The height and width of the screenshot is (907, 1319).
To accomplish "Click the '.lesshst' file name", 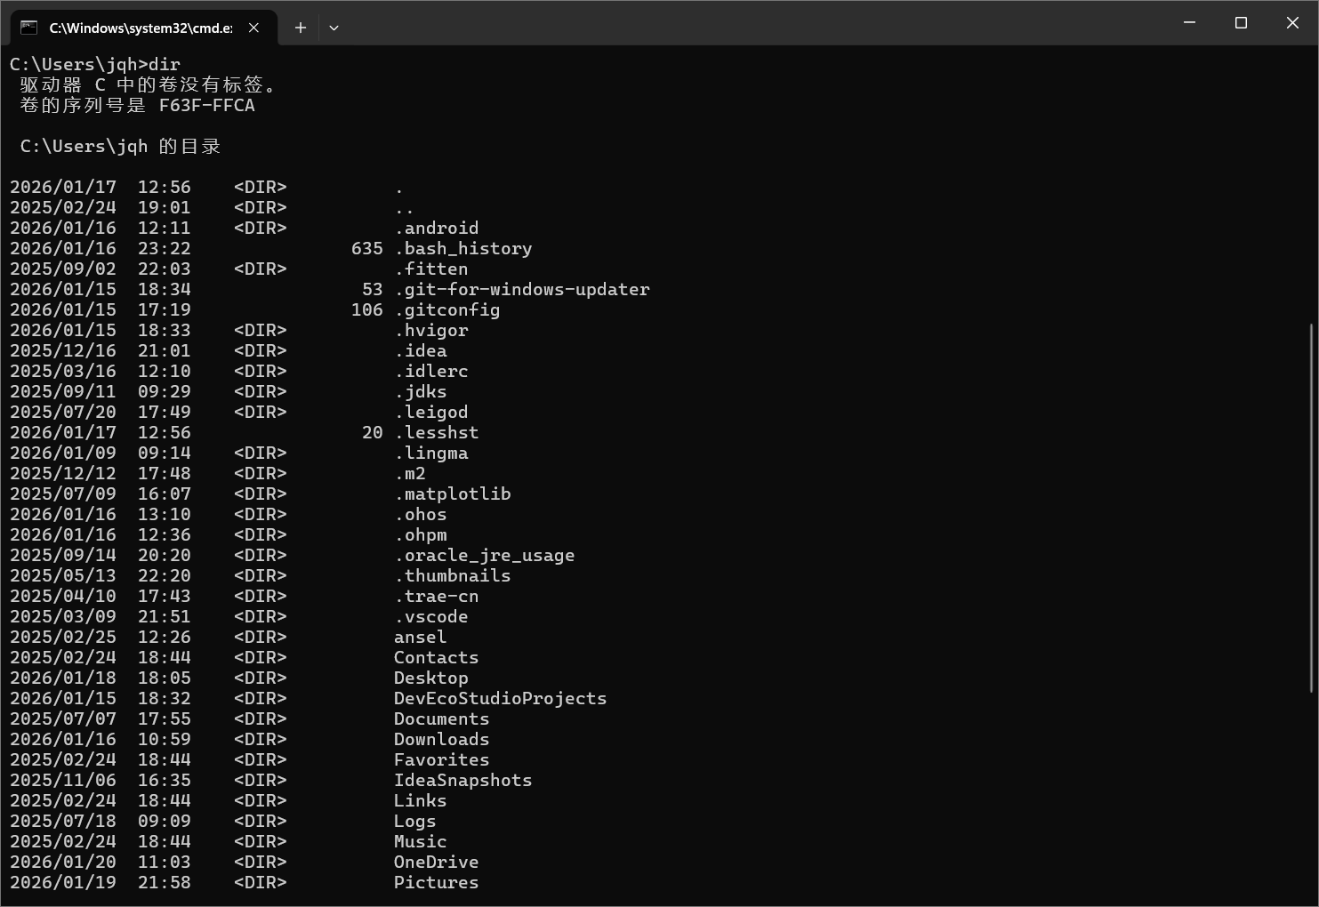I will pos(437,432).
